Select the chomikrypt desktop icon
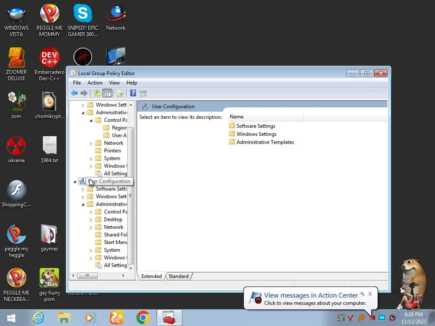The image size is (435, 326). (49, 105)
